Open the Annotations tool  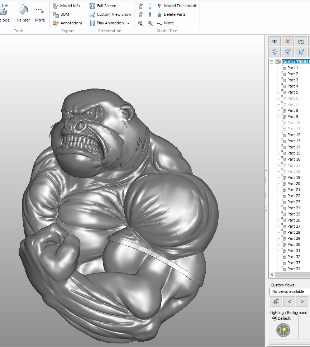pyautogui.click(x=67, y=23)
